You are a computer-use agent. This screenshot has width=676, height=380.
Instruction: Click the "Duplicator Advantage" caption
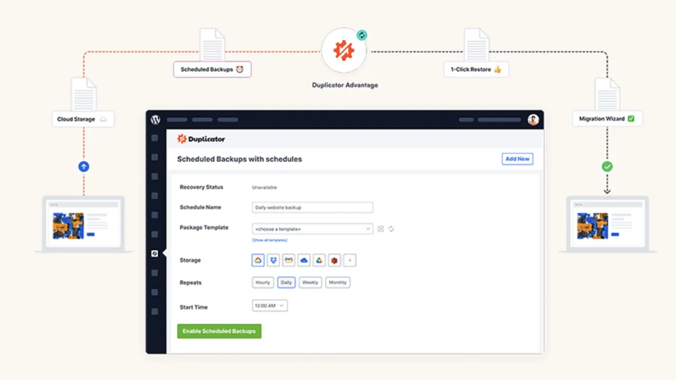point(344,85)
